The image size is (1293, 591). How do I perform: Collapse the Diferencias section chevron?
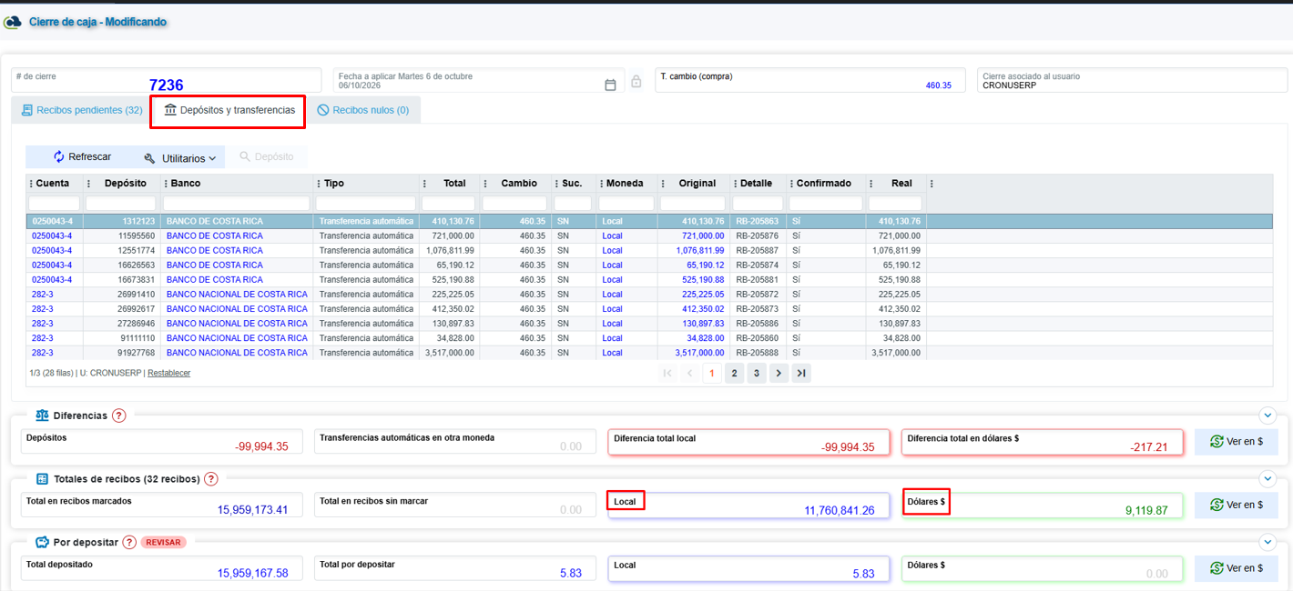click(x=1268, y=416)
